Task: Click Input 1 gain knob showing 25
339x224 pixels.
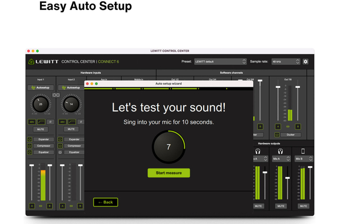Action: pos(41,104)
